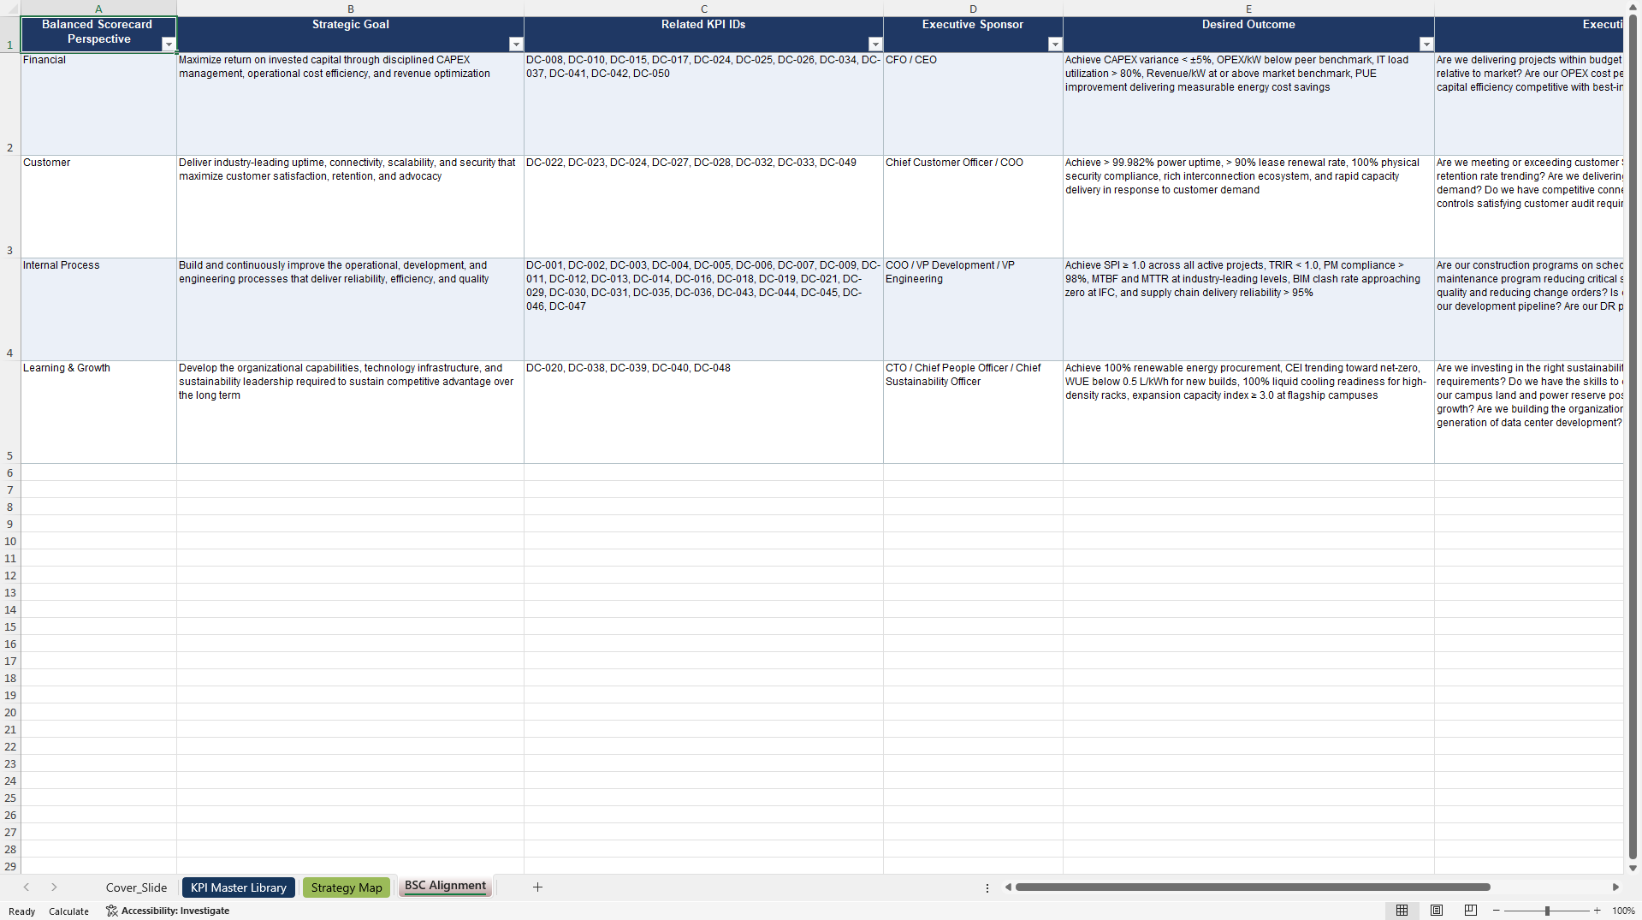Image resolution: width=1642 pixels, height=920 pixels.
Task: Select the Learning & Growth cell
Action: click(x=98, y=413)
